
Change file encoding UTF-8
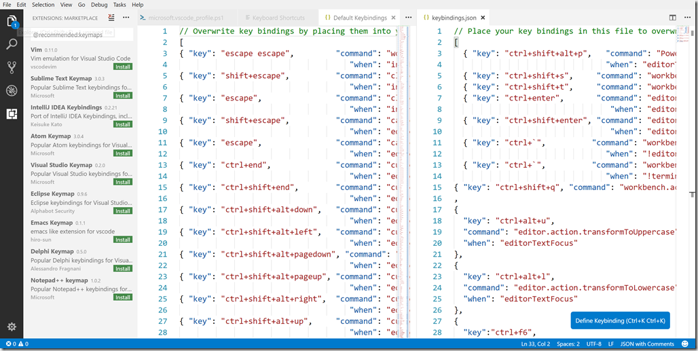click(x=594, y=344)
